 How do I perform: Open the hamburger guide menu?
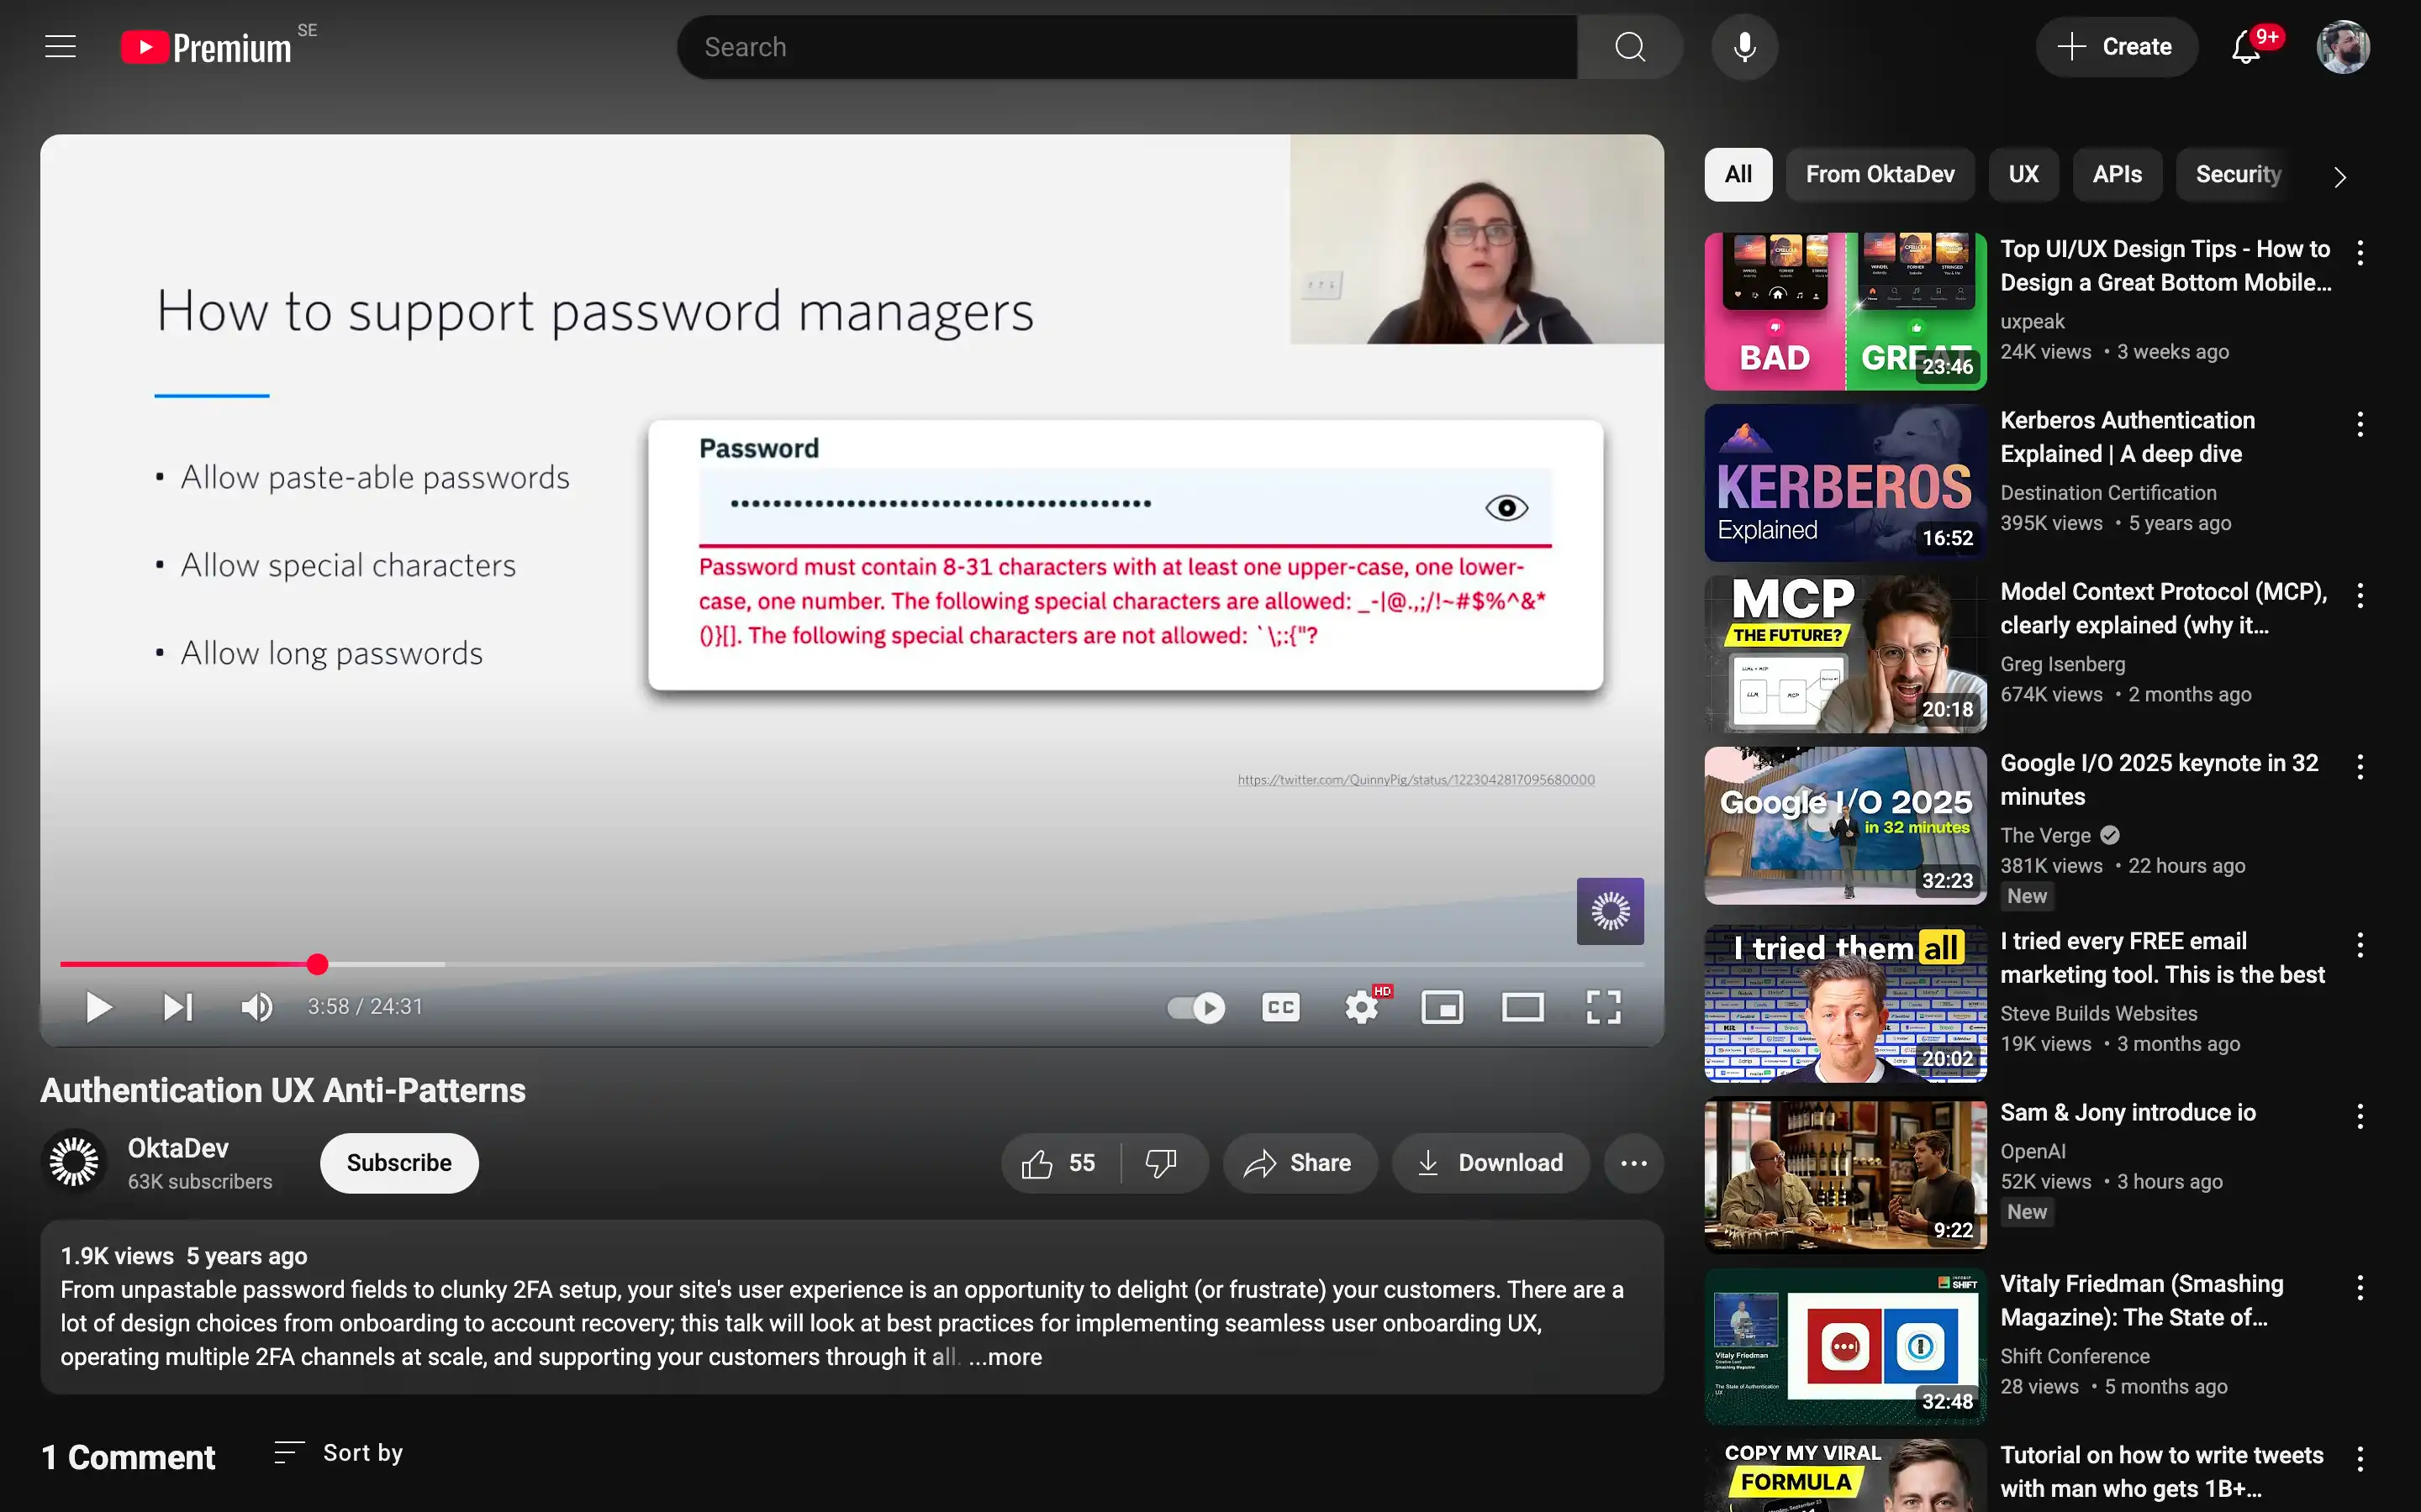[x=60, y=47]
